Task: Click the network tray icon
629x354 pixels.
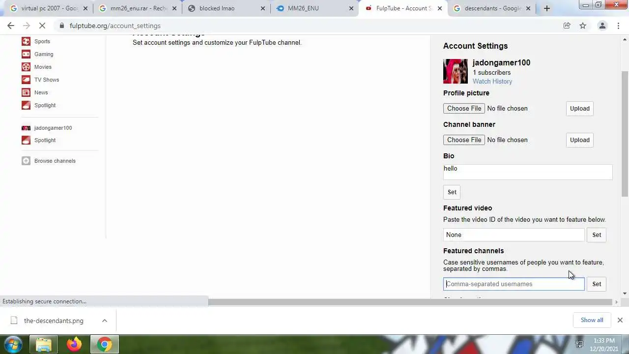Action: coord(579,344)
